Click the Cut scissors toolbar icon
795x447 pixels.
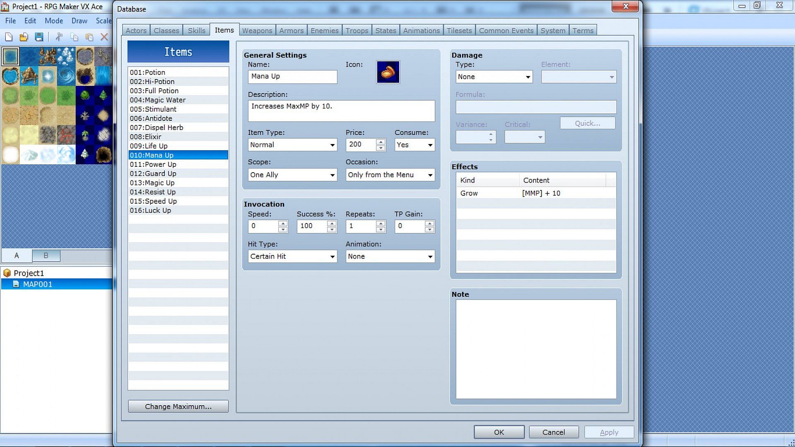pyautogui.click(x=59, y=37)
